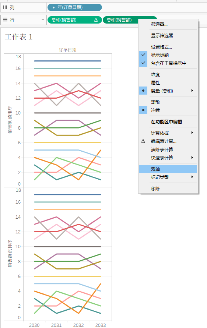Viewport: 207px width, 328px height.
Task: Open the rows shelf dropdown arrow
Action: (43, 20)
